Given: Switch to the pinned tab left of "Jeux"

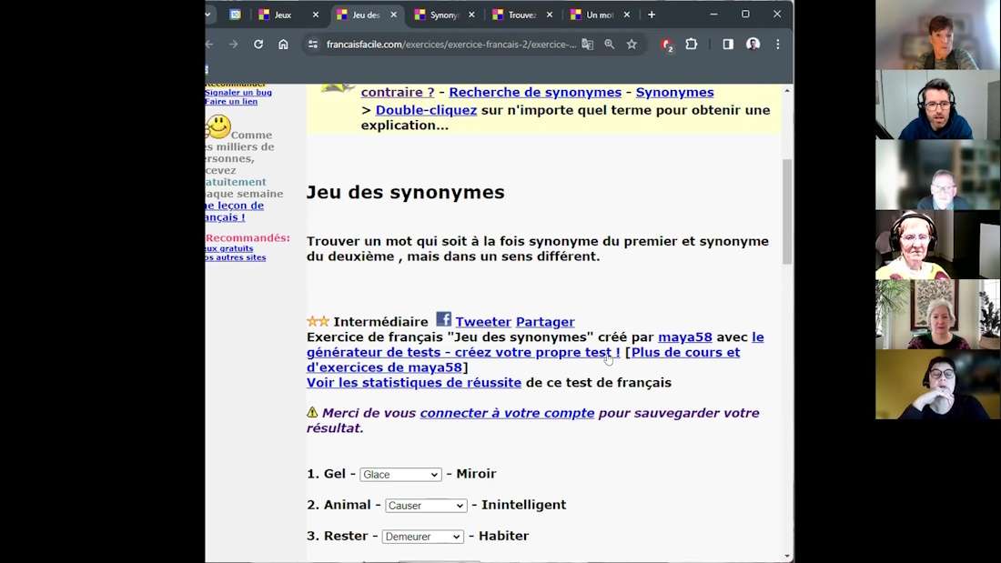Looking at the screenshot, I should [236, 15].
